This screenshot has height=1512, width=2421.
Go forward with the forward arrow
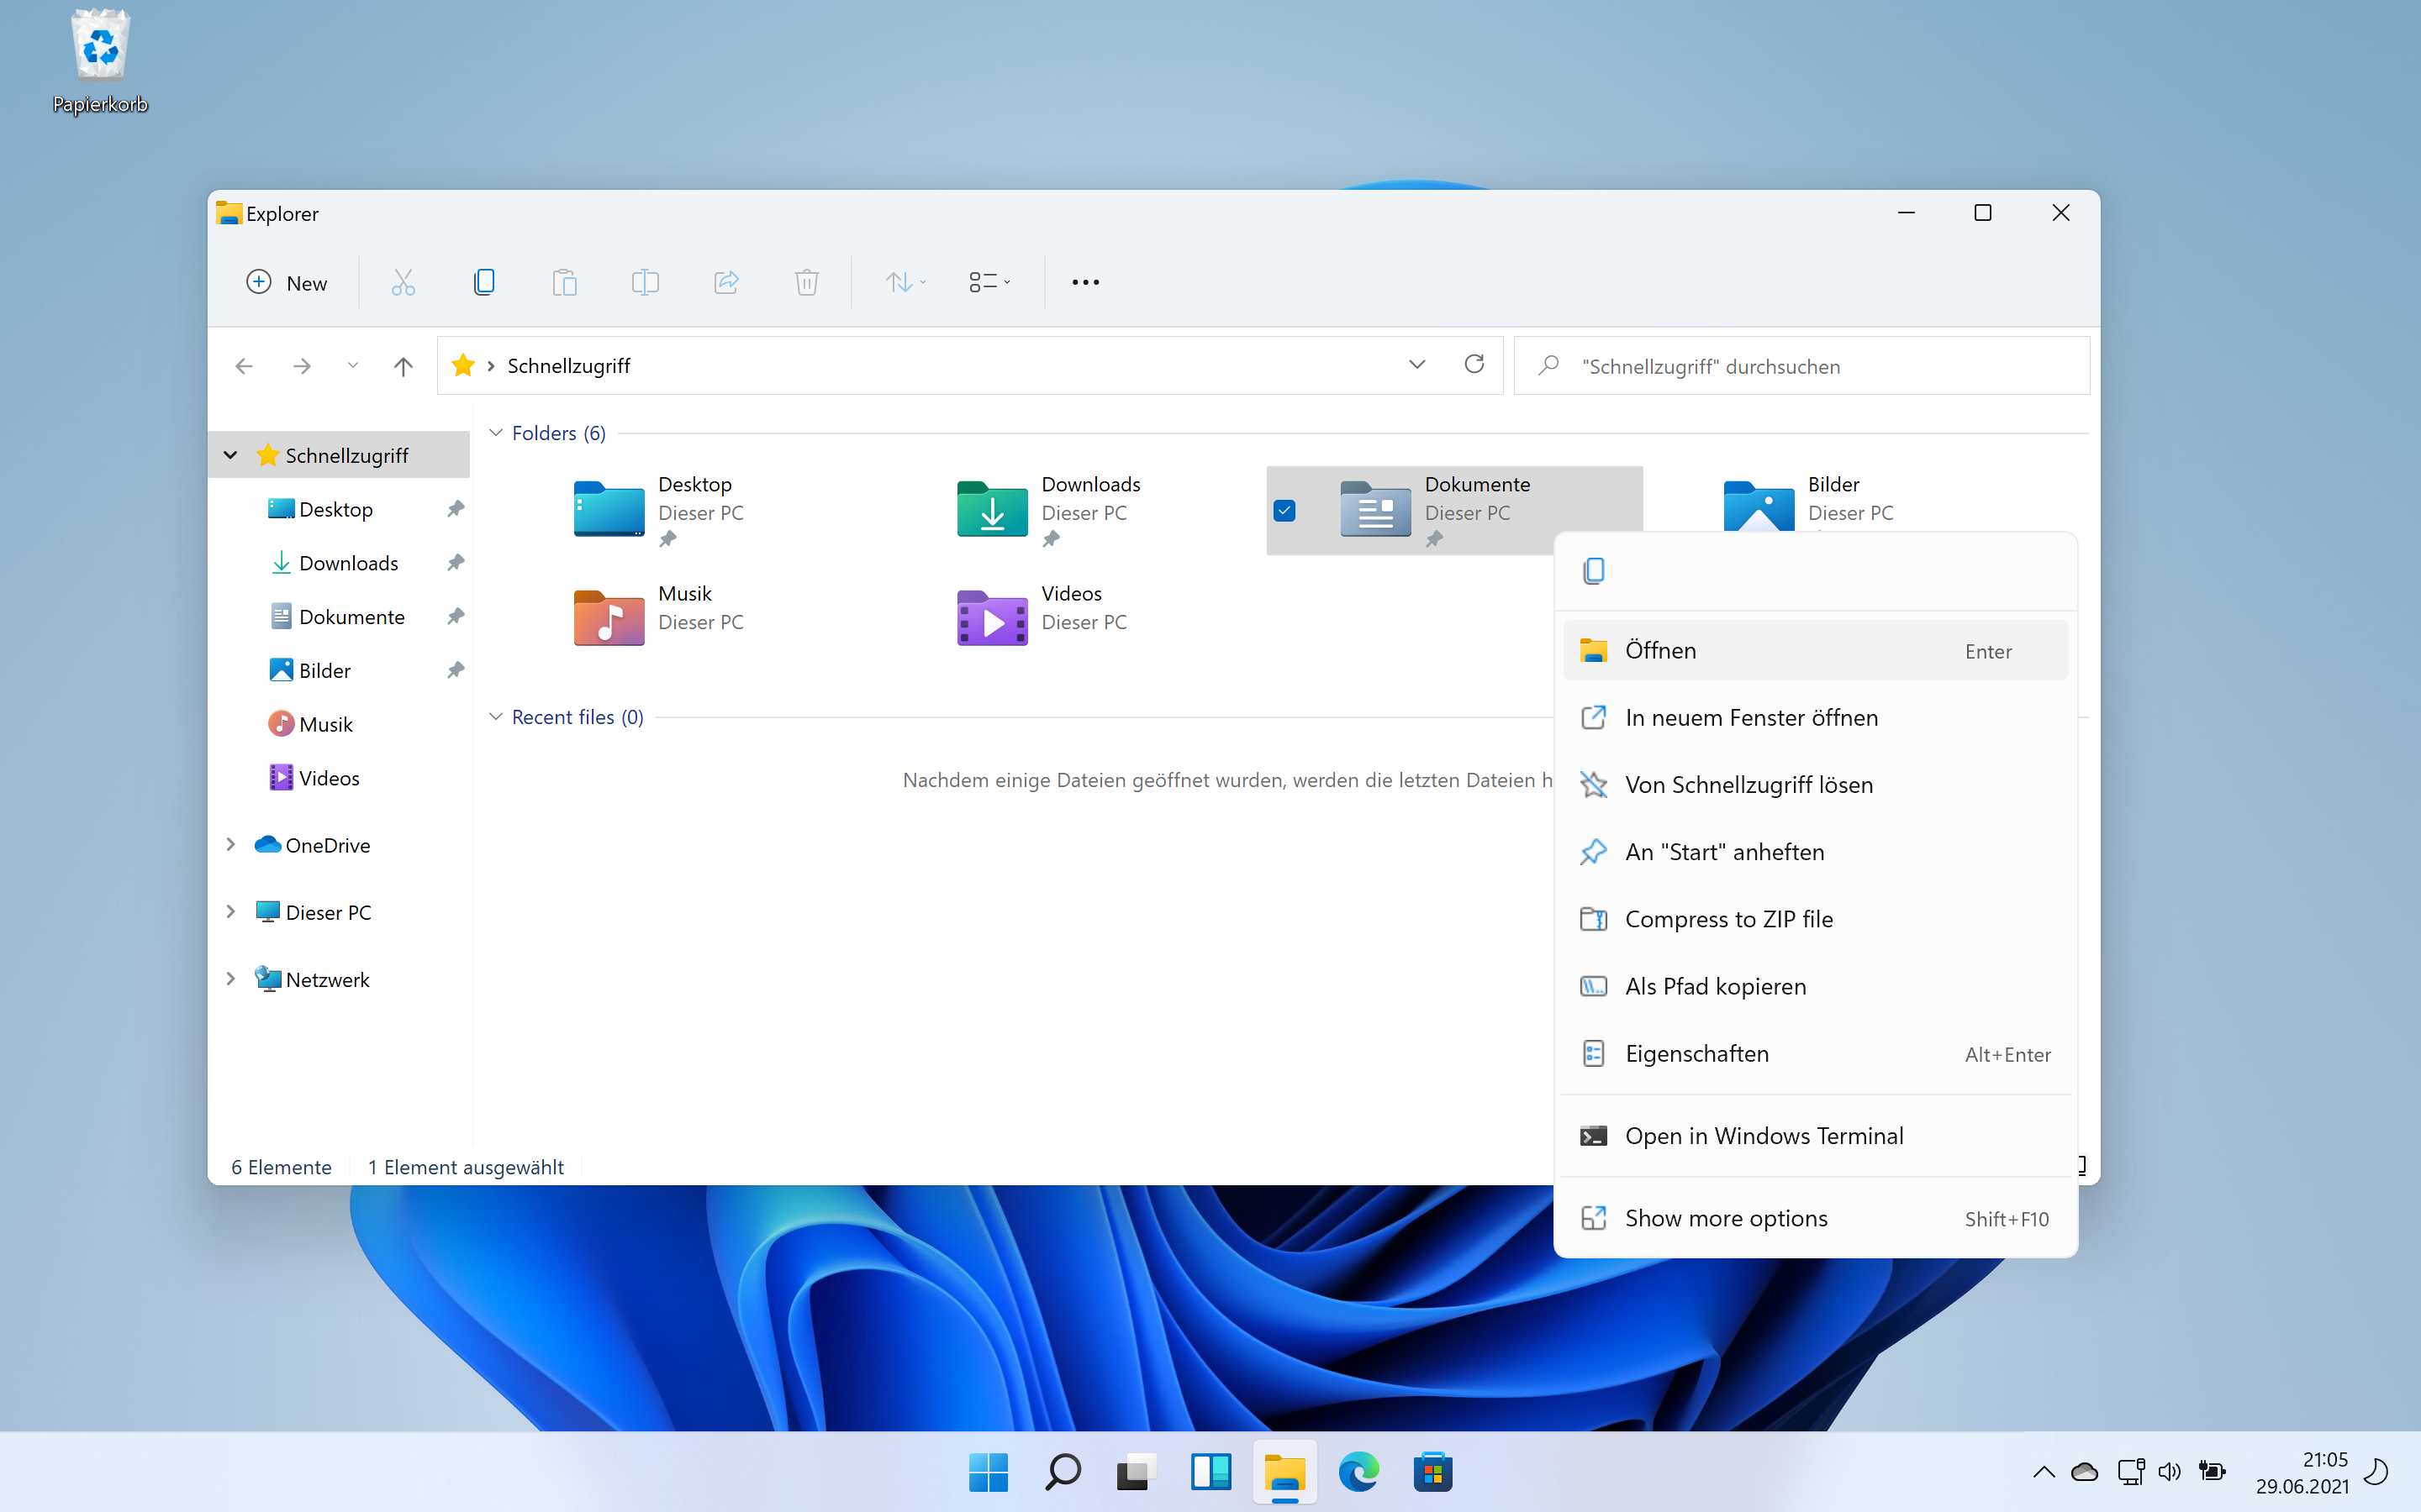pos(302,366)
